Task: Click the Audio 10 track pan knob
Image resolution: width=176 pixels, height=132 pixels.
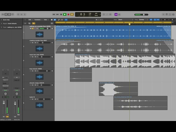Action: 52,99
